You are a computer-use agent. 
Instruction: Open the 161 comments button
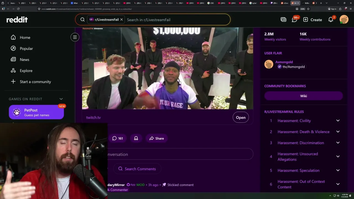coord(118,138)
